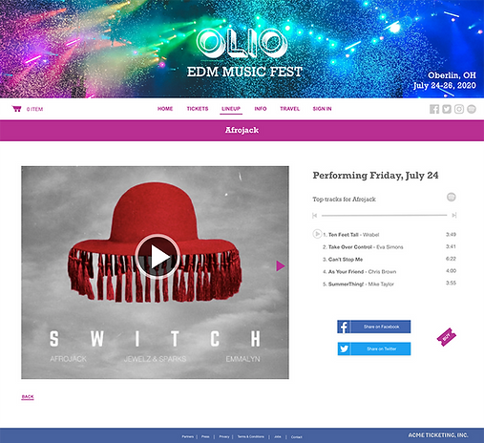Click the Share on Twitter button
The image size is (484, 443).
(374, 348)
